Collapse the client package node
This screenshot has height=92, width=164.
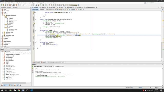pyautogui.click(x=4, y=17)
